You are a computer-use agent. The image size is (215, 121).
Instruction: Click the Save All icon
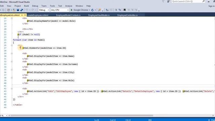point(21,10)
